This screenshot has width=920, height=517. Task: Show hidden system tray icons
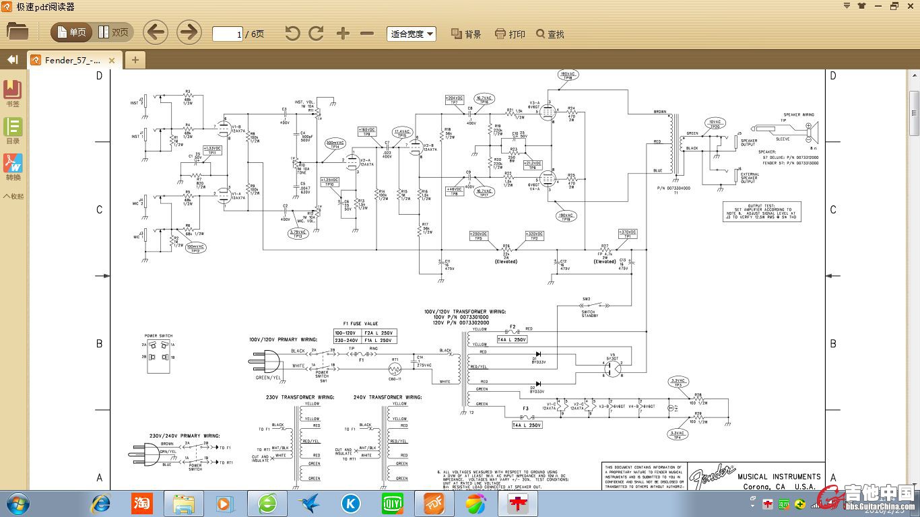753,504
